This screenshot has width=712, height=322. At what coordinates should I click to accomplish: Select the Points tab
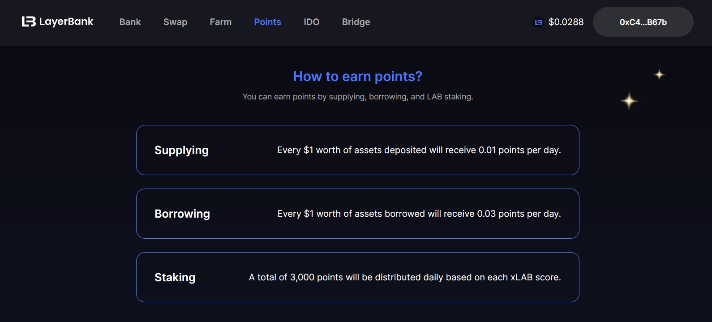coord(267,22)
